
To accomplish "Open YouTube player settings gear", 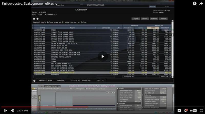I will pos(186,111).
